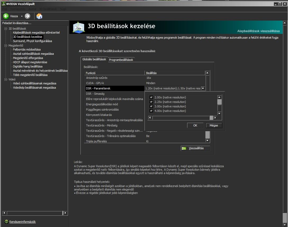
Task: Click the settings list vertical scrollbar thumb
Action: click(207, 135)
